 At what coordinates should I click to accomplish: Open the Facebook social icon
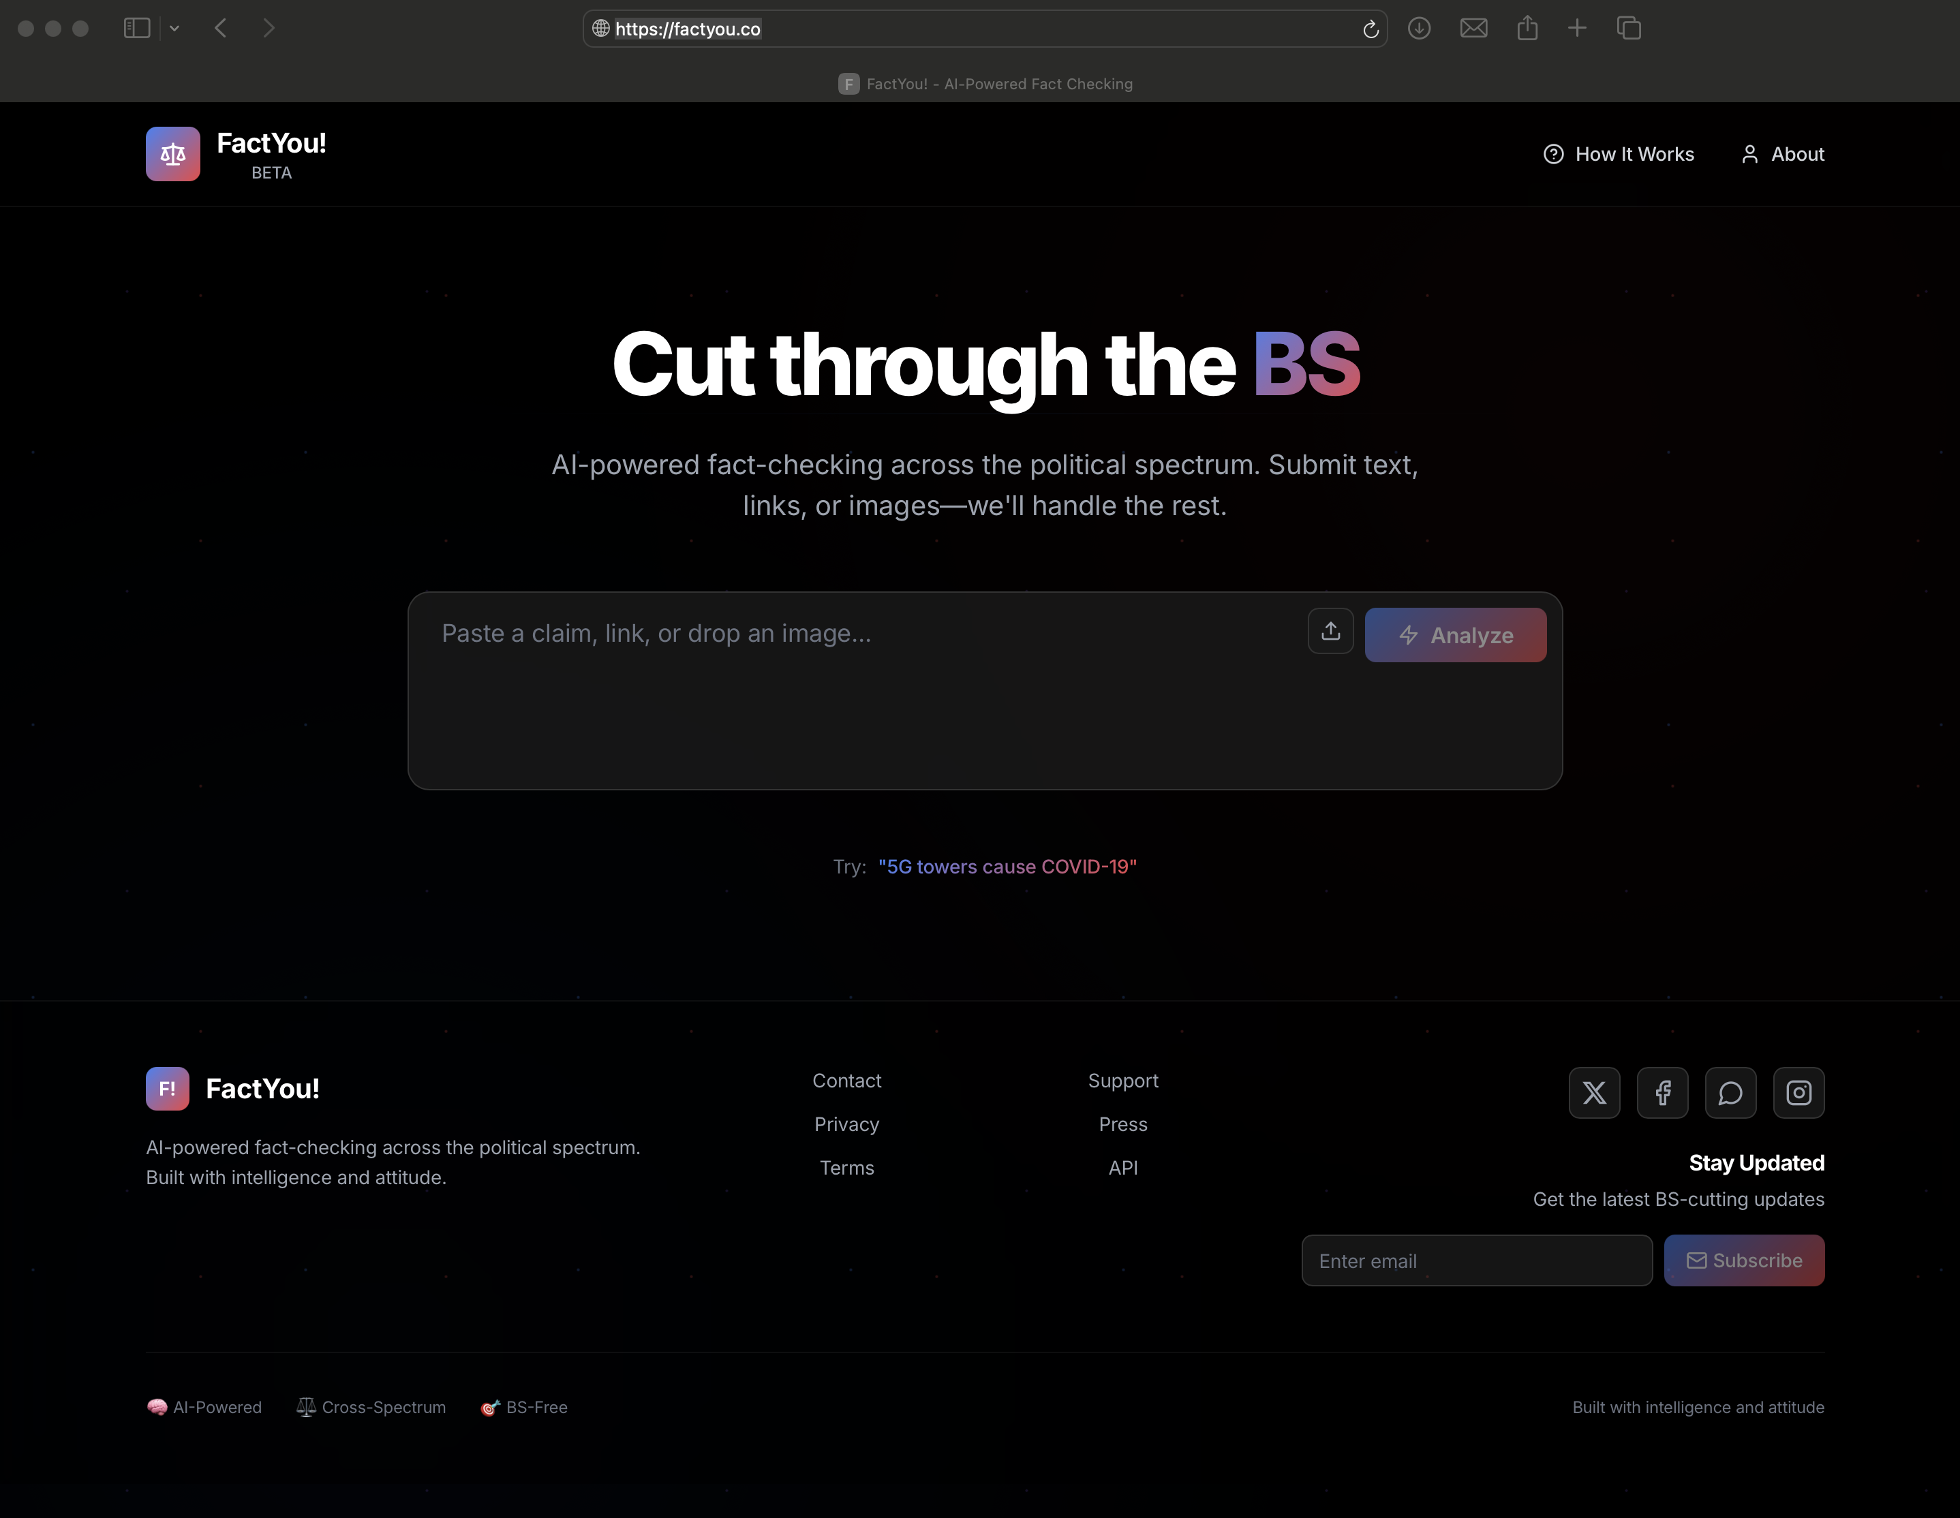[x=1662, y=1093]
